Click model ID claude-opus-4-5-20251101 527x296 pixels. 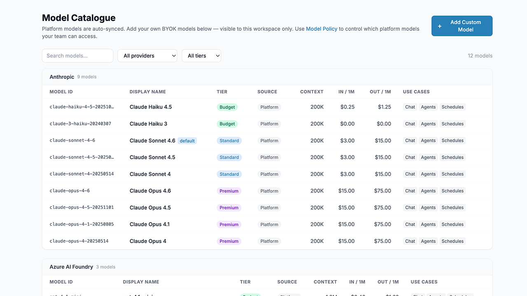(x=82, y=208)
